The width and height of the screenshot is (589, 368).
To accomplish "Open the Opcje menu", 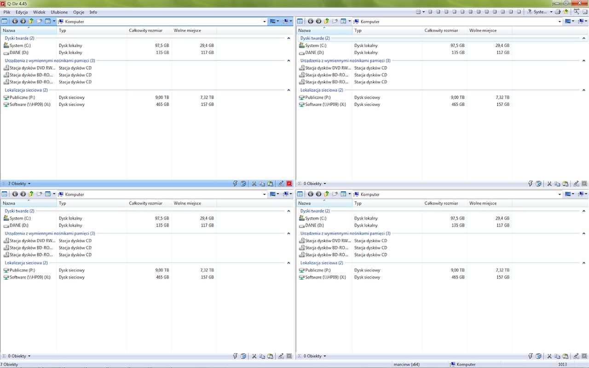I will 78,12.
